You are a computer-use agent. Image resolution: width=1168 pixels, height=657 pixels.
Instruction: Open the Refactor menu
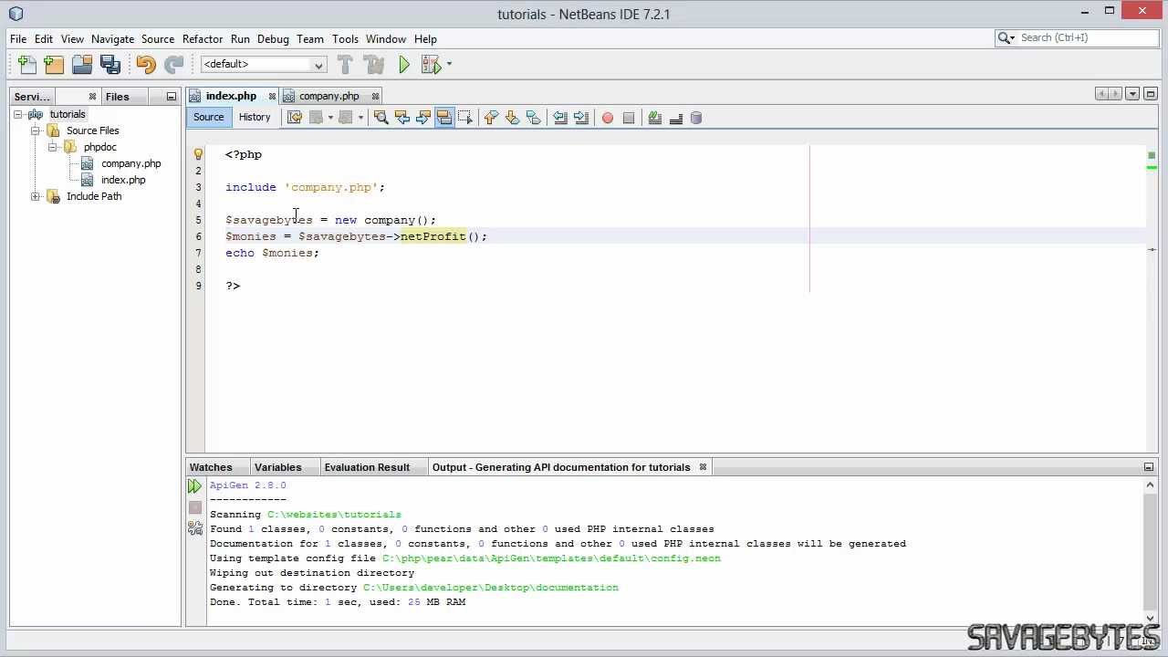203,39
